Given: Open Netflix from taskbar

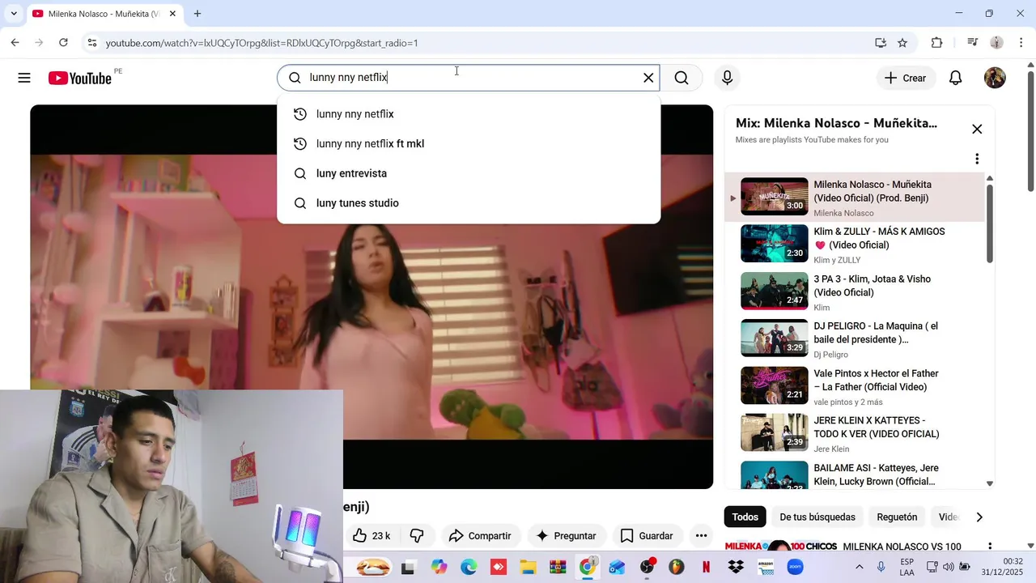Looking at the screenshot, I should point(706,567).
